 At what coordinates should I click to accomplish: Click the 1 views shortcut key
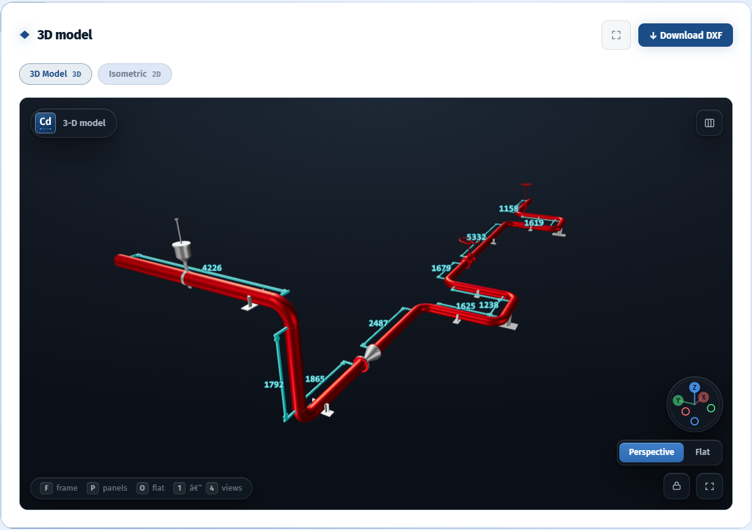pos(179,488)
